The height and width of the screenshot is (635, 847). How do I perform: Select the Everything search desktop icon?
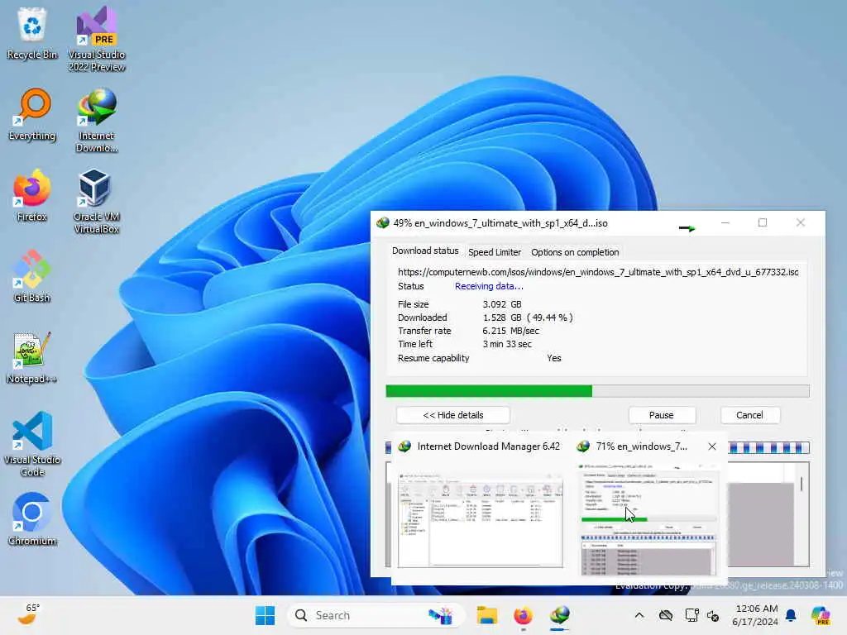pos(32,114)
